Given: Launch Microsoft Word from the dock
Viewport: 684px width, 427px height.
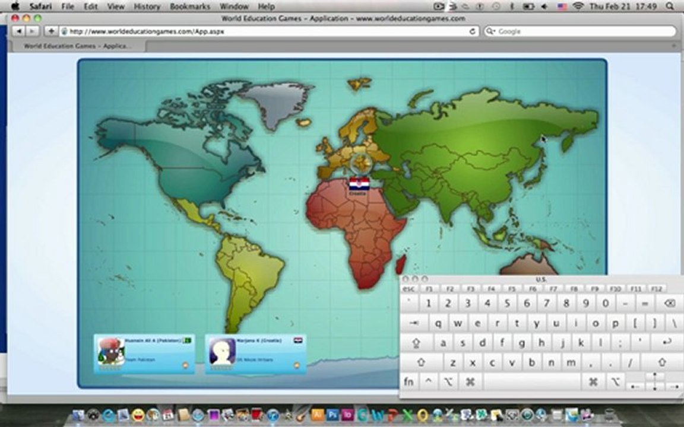Looking at the screenshot, I should [x=378, y=415].
